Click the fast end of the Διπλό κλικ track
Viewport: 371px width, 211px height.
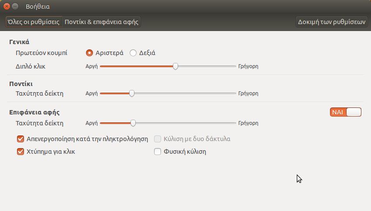point(234,66)
